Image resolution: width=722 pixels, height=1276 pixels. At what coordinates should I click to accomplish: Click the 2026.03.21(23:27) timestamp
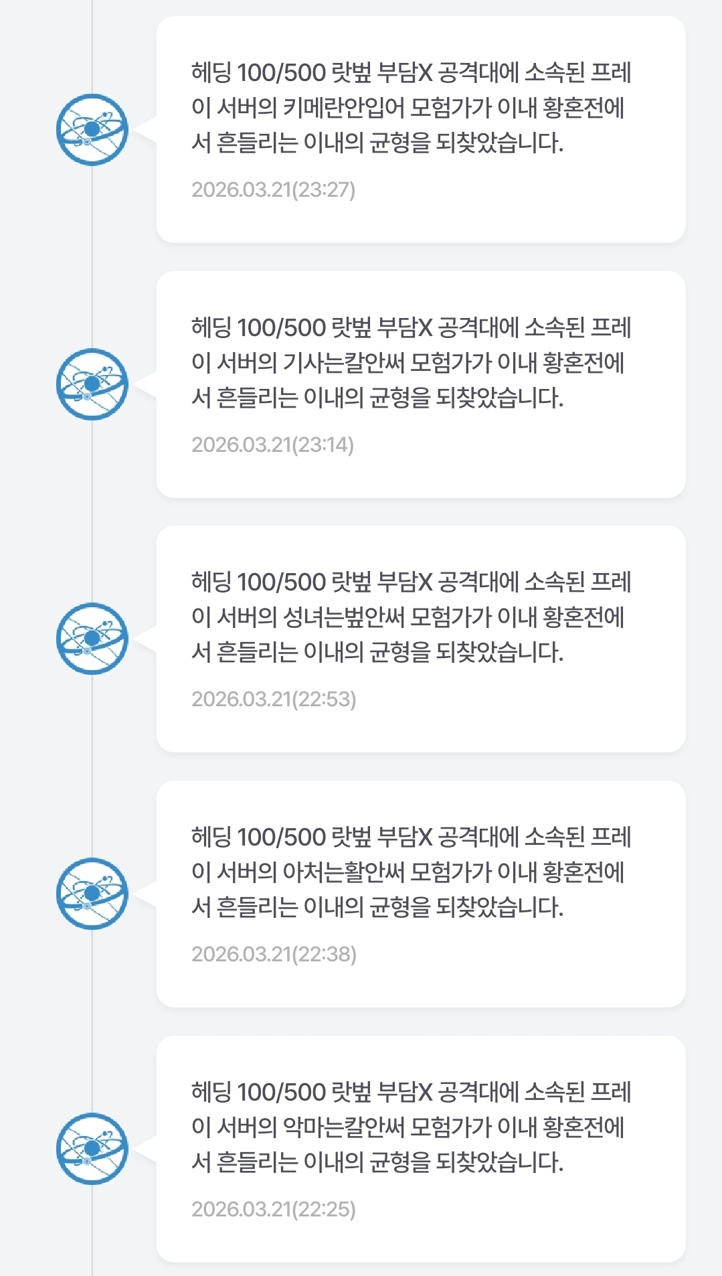click(273, 190)
